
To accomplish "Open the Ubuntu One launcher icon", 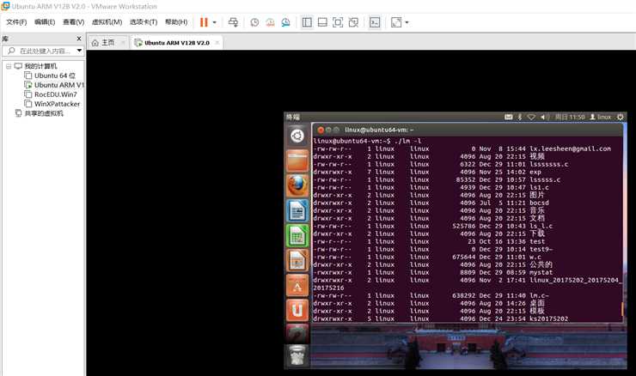I will pos(297,311).
